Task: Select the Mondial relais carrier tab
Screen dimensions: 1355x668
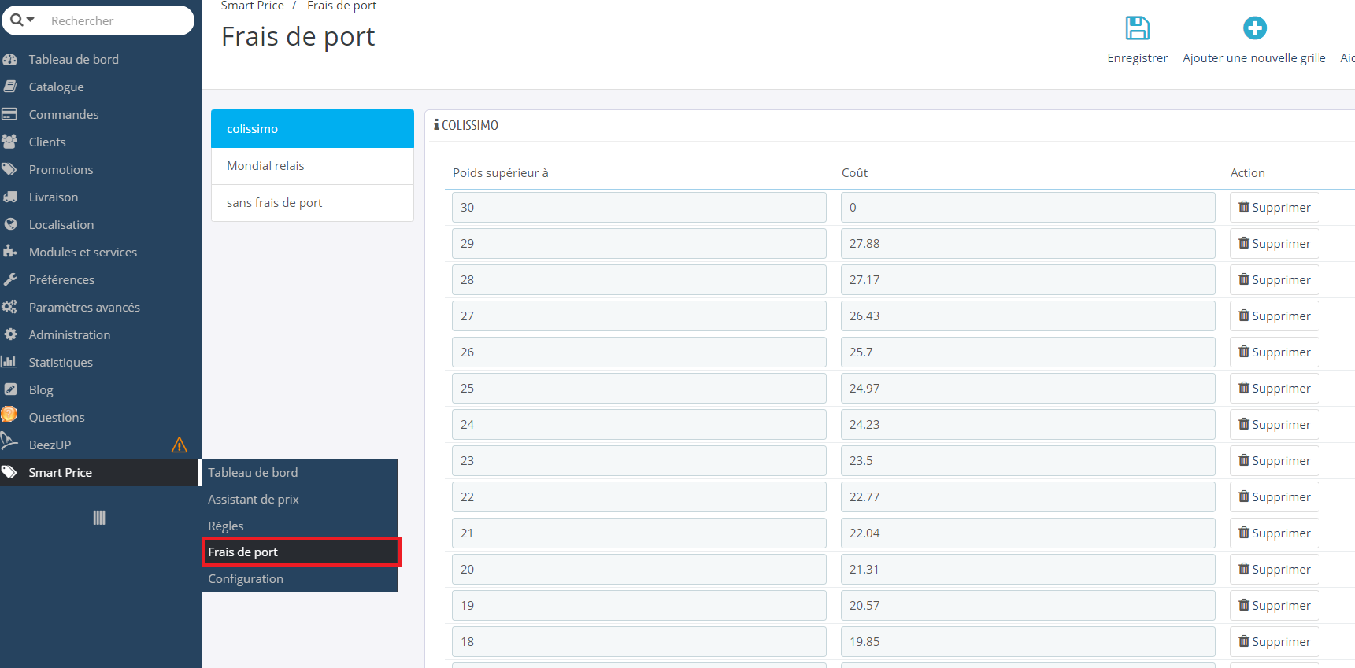Action: click(x=313, y=166)
